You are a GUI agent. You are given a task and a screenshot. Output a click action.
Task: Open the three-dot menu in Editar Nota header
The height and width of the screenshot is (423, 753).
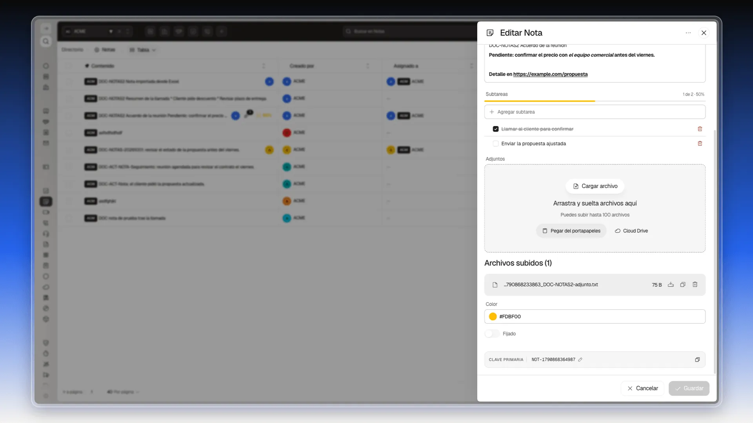pos(688,33)
